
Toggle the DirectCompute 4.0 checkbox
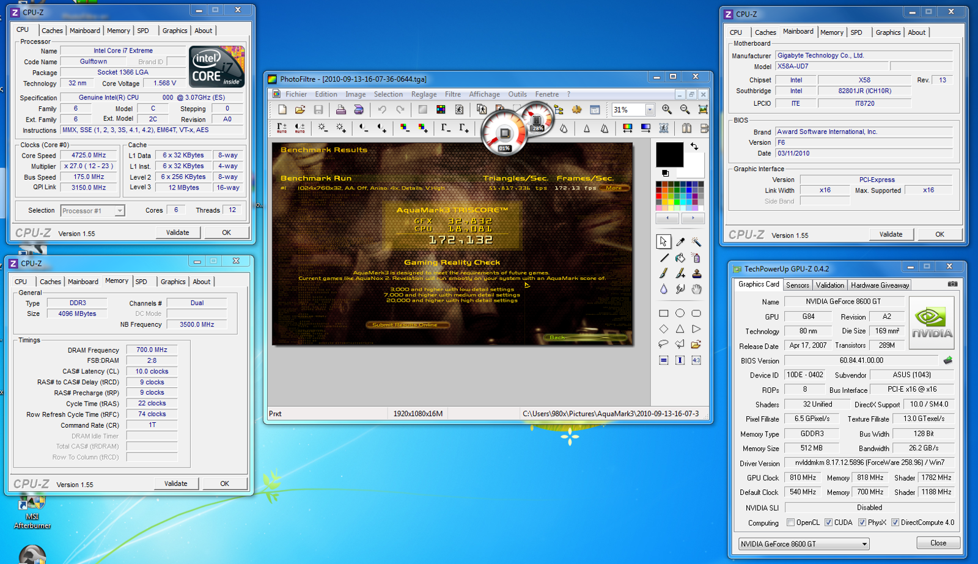pos(895,522)
